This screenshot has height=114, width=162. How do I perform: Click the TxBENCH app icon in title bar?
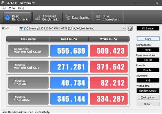coord(3,3)
